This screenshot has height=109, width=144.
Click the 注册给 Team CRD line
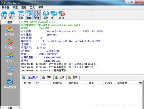click(35, 28)
